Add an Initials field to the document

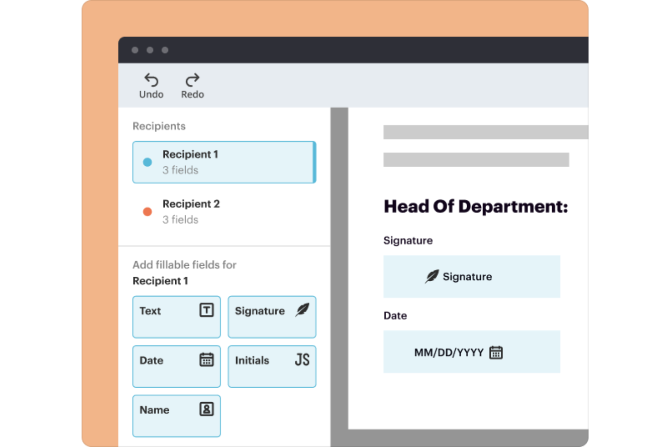271,366
